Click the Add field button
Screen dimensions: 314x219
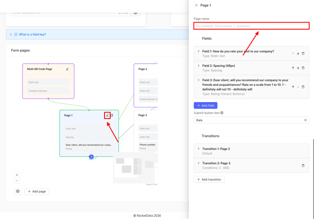click(x=205, y=106)
